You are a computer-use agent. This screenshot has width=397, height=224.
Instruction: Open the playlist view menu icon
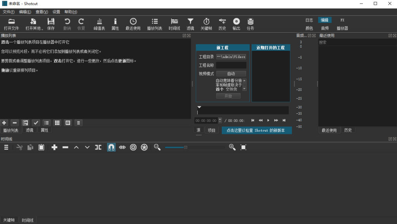point(78,123)
